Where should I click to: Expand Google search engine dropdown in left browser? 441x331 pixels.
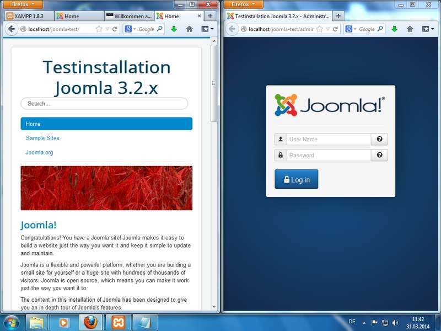tap(130, 29)
